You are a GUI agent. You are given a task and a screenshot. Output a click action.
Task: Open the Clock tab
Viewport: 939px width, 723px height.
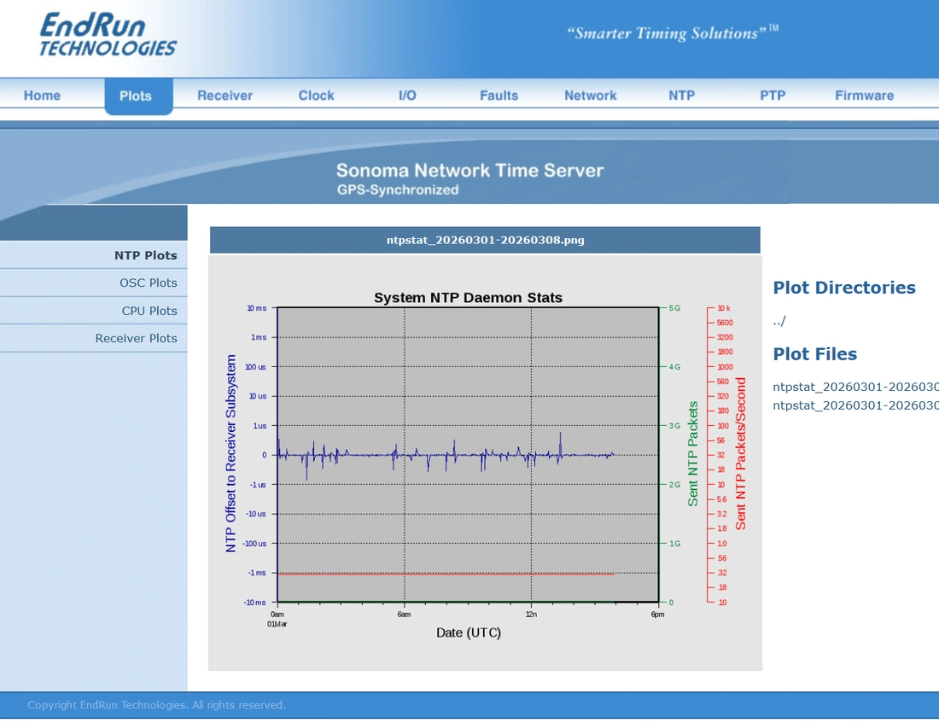point(316,96)
